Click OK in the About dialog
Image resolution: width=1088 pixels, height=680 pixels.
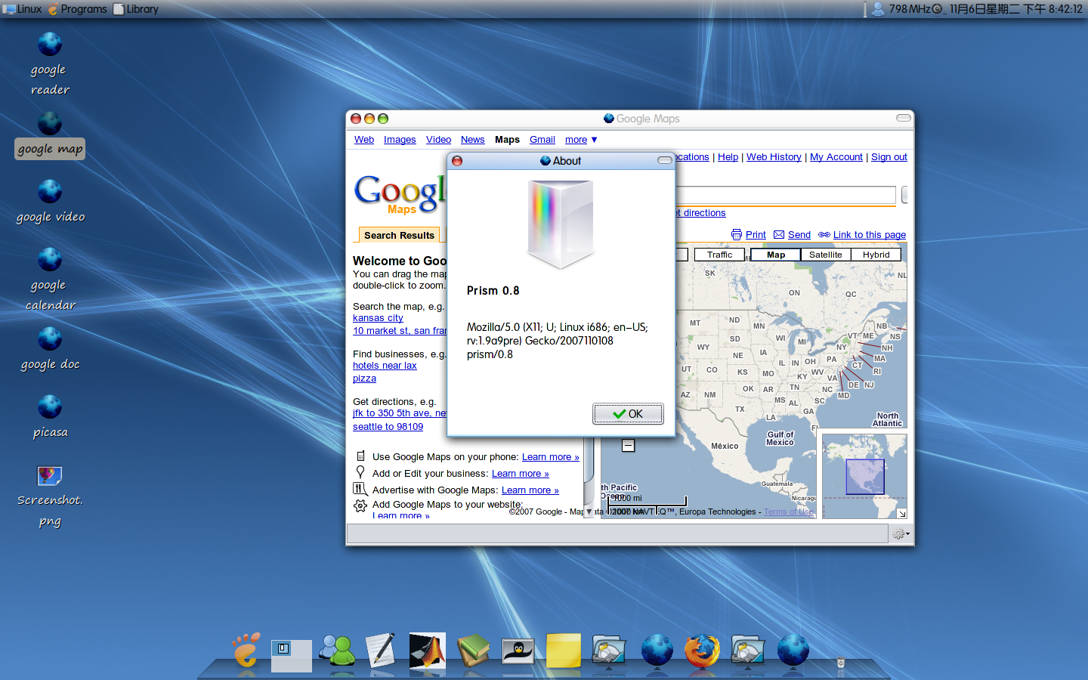628,413
